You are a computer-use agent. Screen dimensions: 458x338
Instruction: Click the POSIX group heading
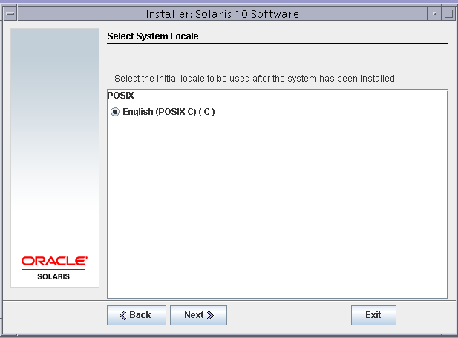[121, 96]
